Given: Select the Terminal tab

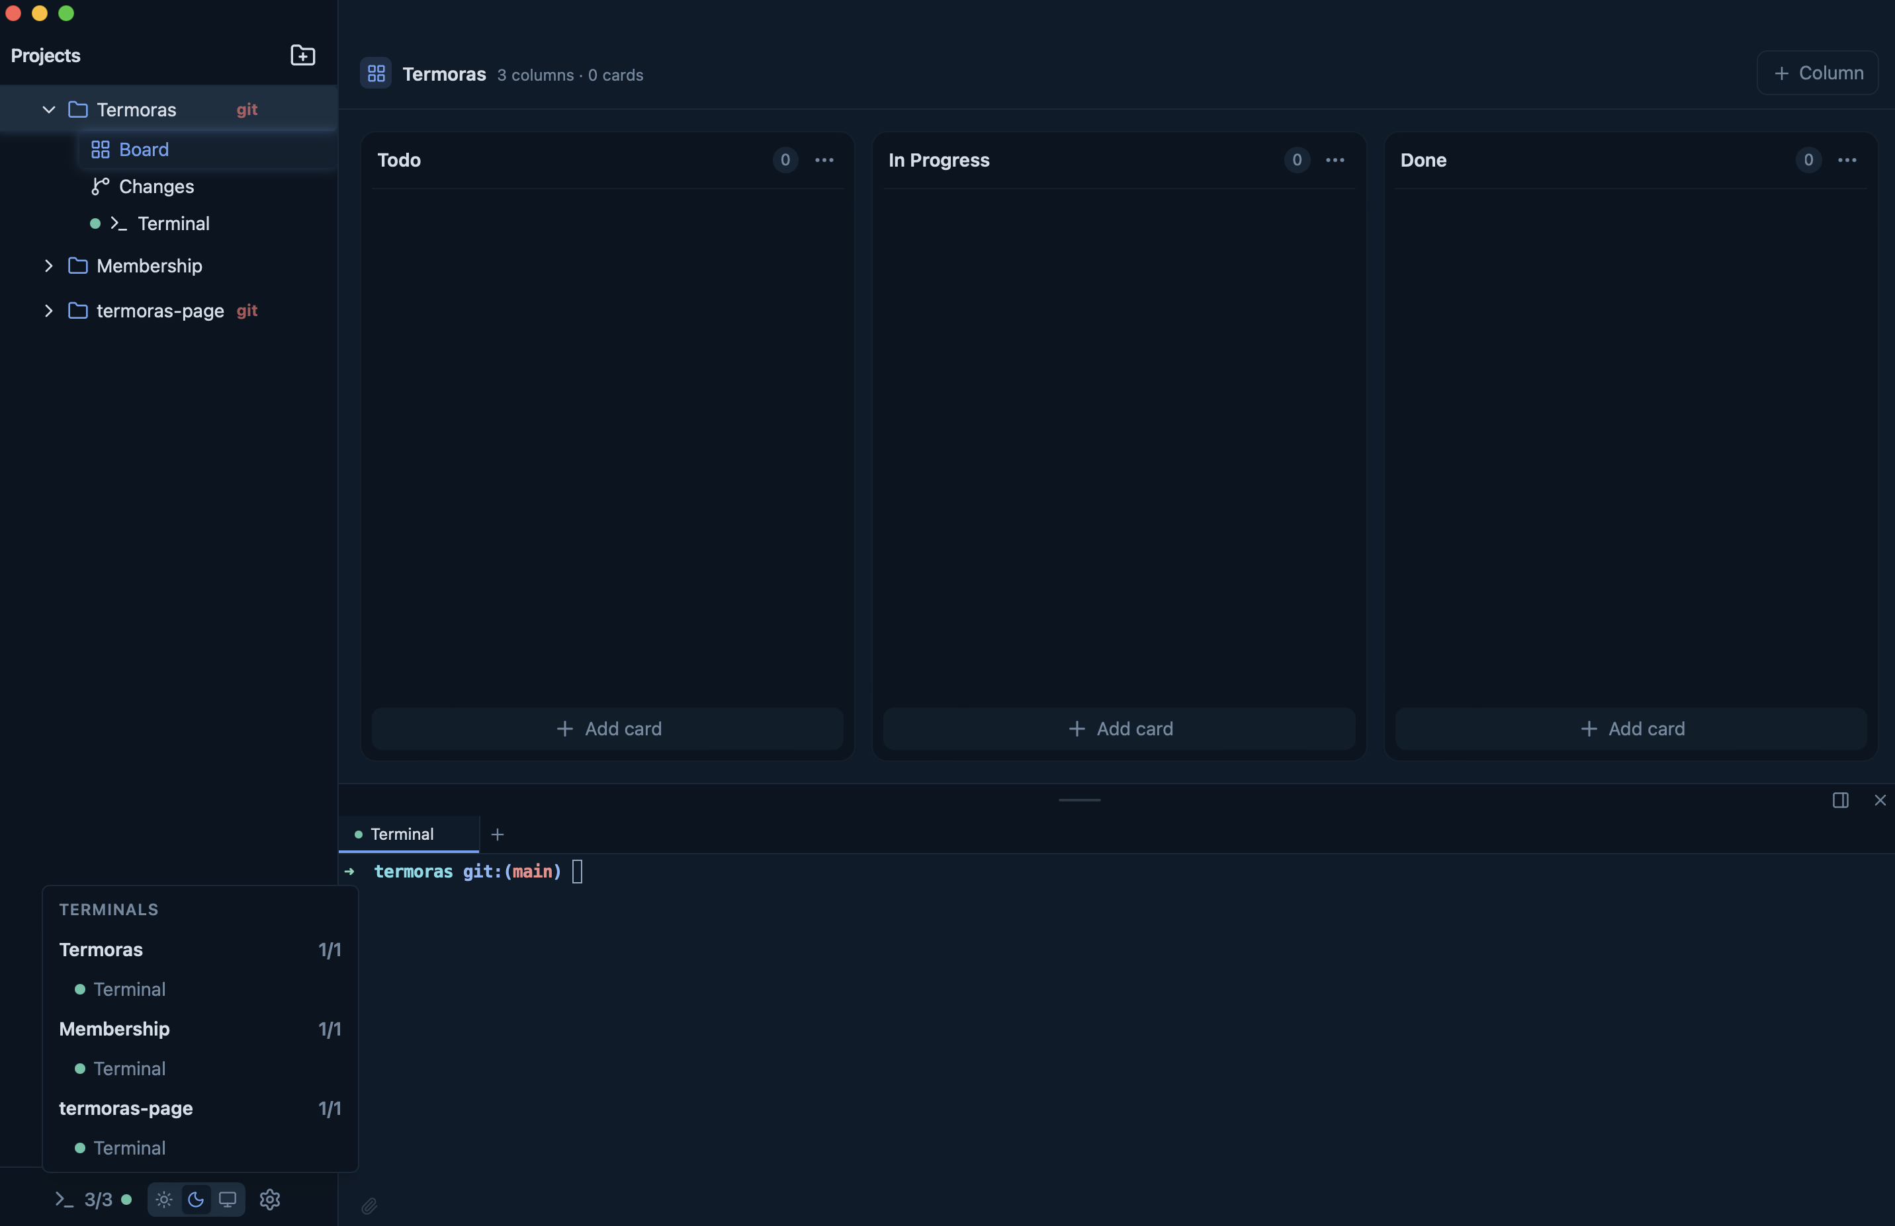Looking at the screenshot, I should 403,834.
